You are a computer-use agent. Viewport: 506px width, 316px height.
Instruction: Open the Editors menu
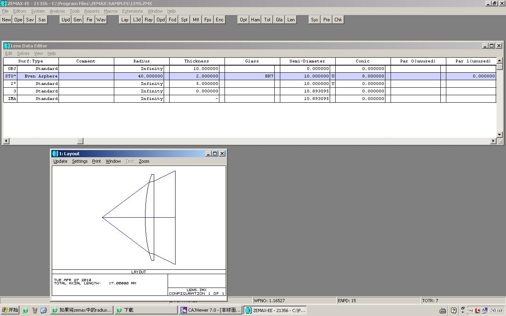pyautogui.click(x=19, y=11)
